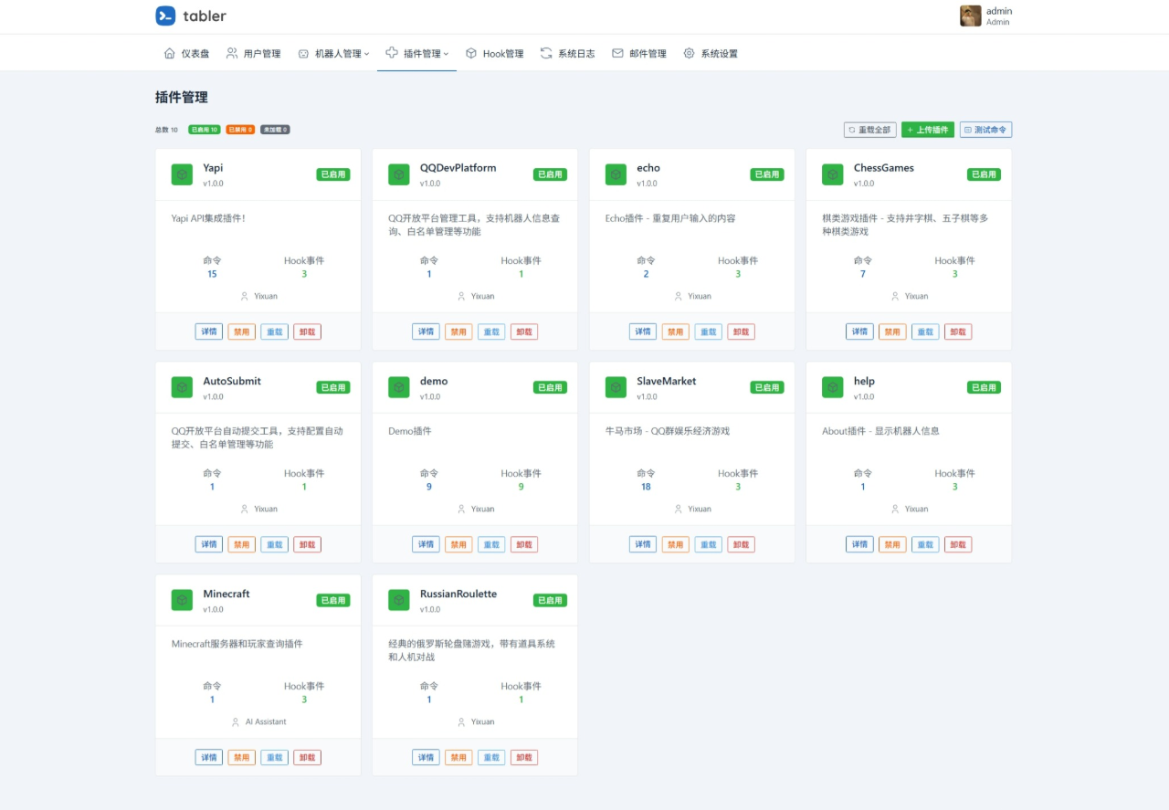Expand the 插件管理 dropdown in the navbar

point(416,54)
